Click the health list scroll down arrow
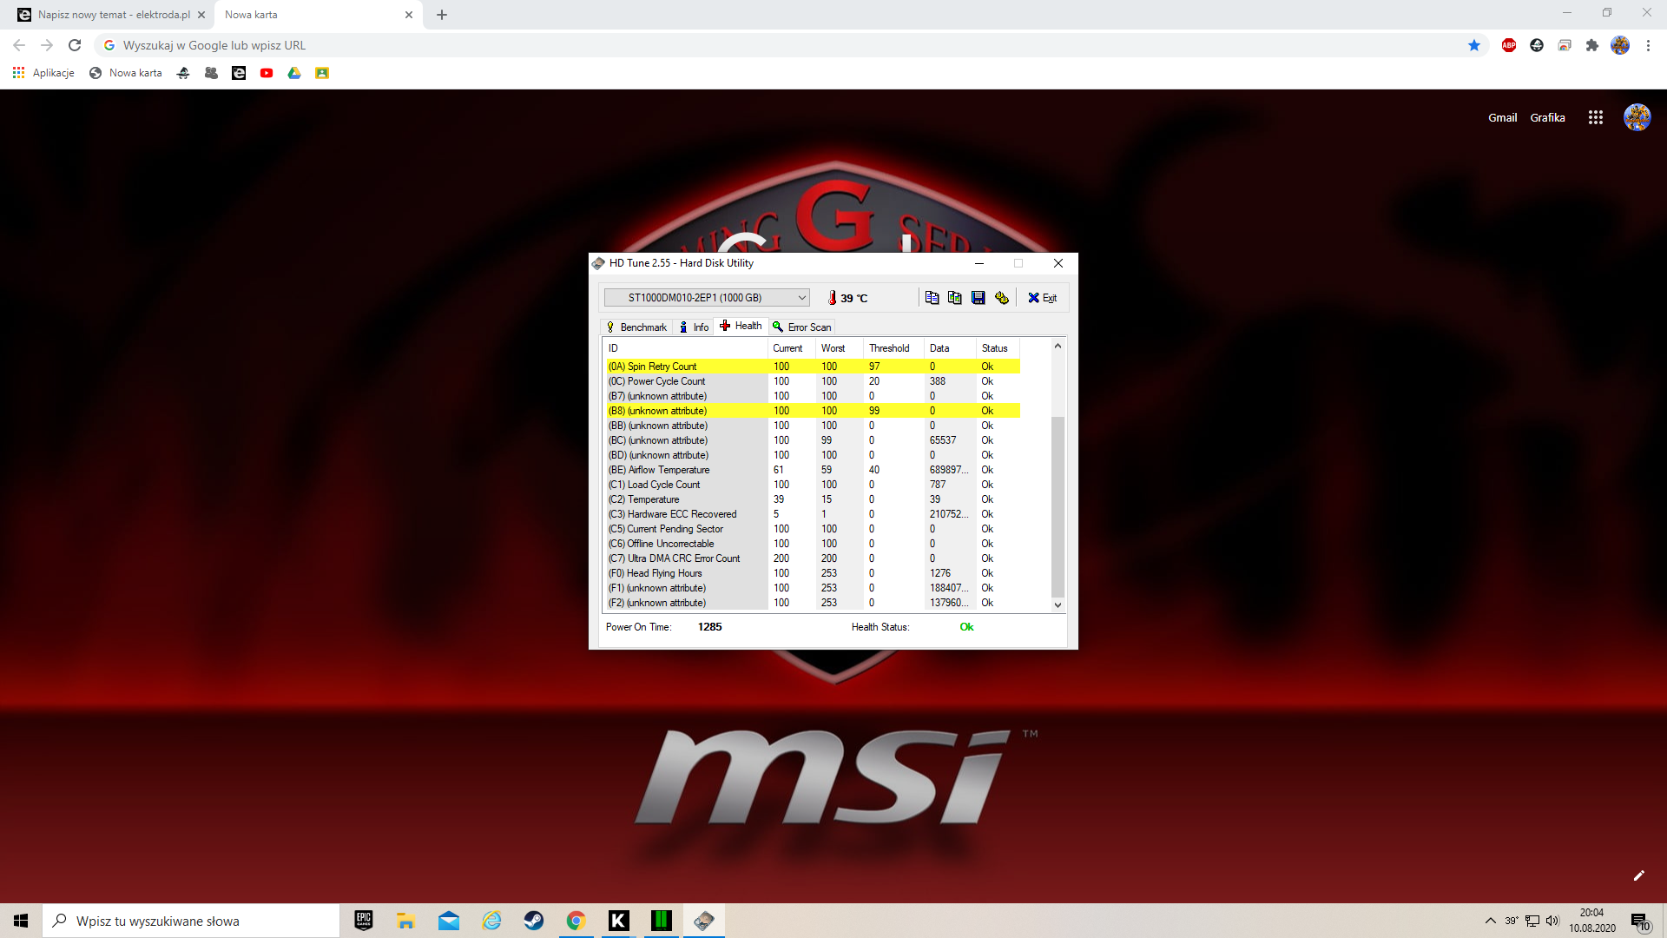The height and width of the screenshot is (938, 1667). pos(1058,604)
